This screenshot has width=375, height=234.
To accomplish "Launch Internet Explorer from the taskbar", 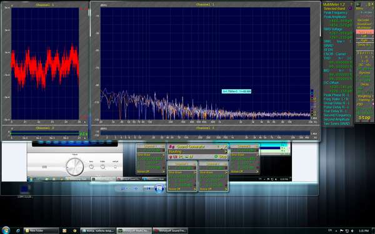I will tap(18, 231).
